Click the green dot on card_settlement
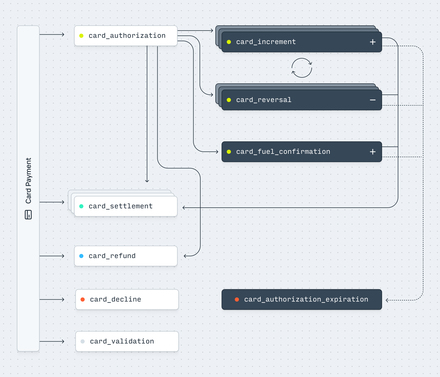The width and height of the screenshot is (440, 377). pos(81,206)
